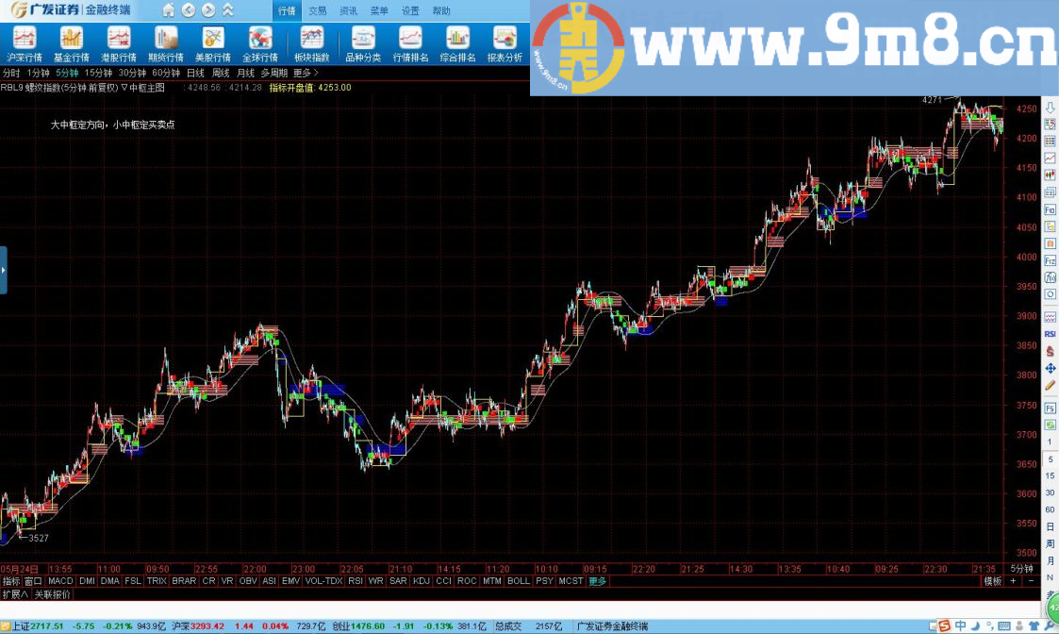Open 期货行情 futures quotes
The width and height of the screenshot is (1059, 634).
(x=166, y=43)
